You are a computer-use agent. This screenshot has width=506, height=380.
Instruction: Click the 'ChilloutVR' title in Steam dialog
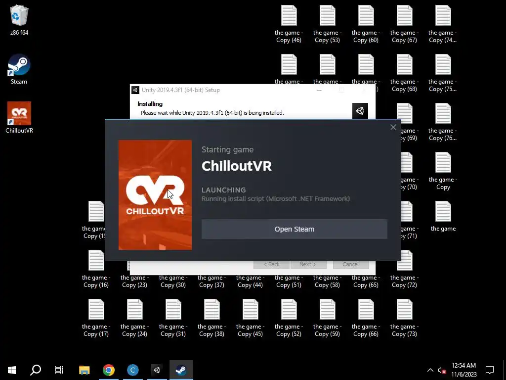point(237,166)
